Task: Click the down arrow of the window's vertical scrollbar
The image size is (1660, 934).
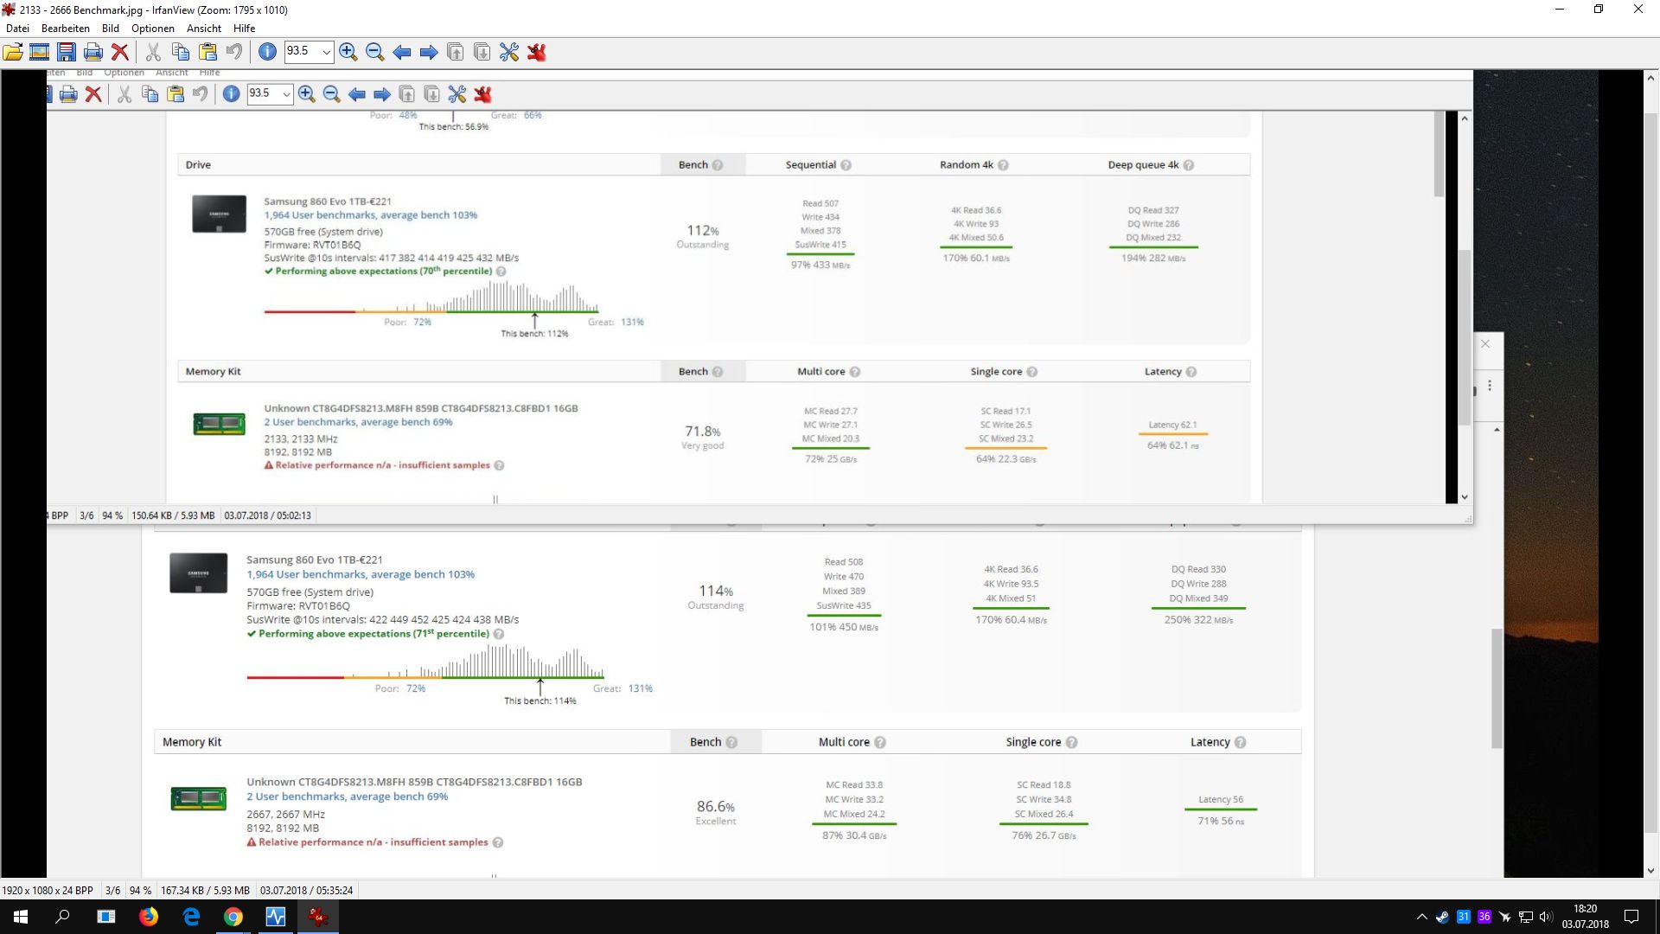Action: coord(1650,871)
